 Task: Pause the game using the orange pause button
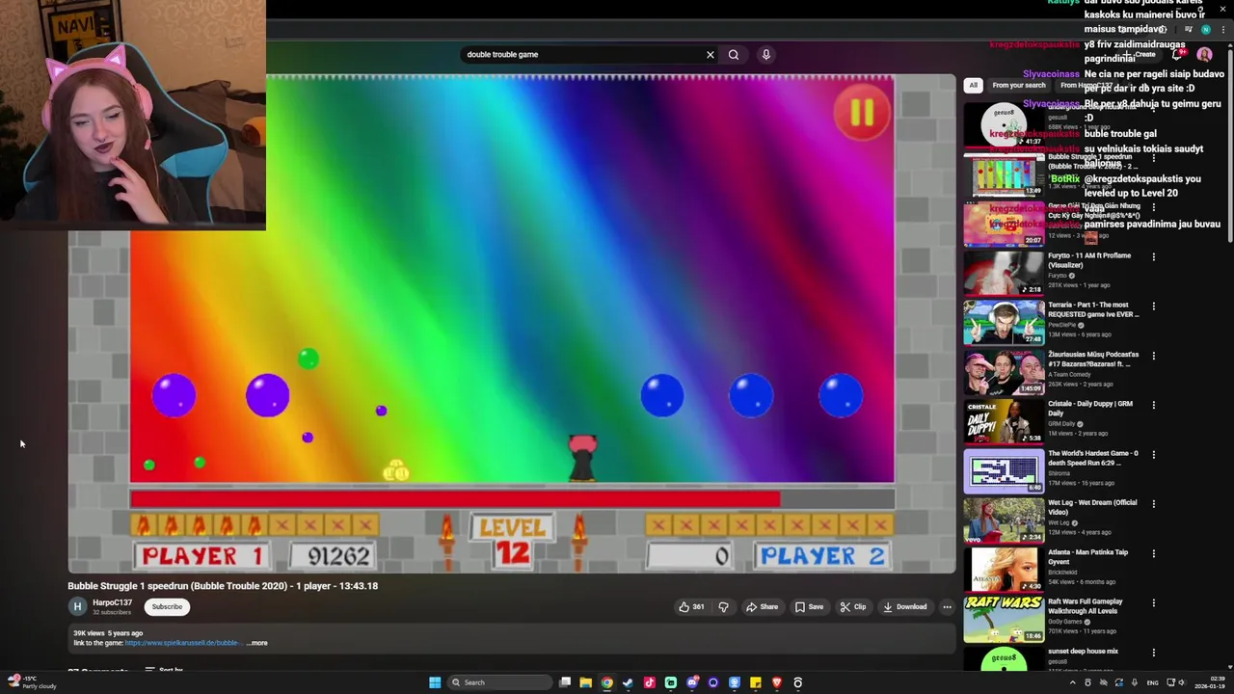pos(861,113)
